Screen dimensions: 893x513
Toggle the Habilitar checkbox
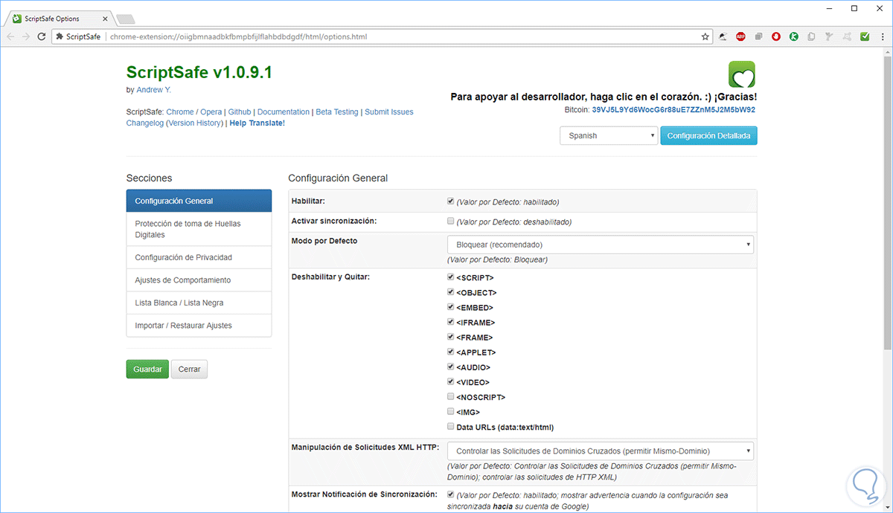click(450, 201)
